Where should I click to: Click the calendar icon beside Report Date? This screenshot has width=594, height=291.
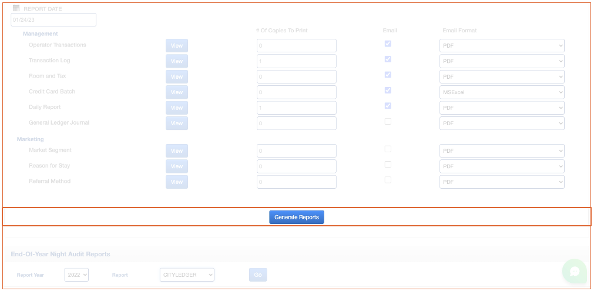point(16,9)
